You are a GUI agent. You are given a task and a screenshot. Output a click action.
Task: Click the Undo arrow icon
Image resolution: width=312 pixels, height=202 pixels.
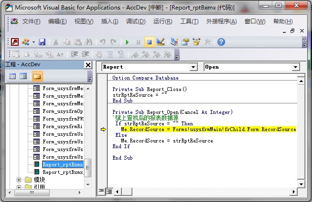103,42
